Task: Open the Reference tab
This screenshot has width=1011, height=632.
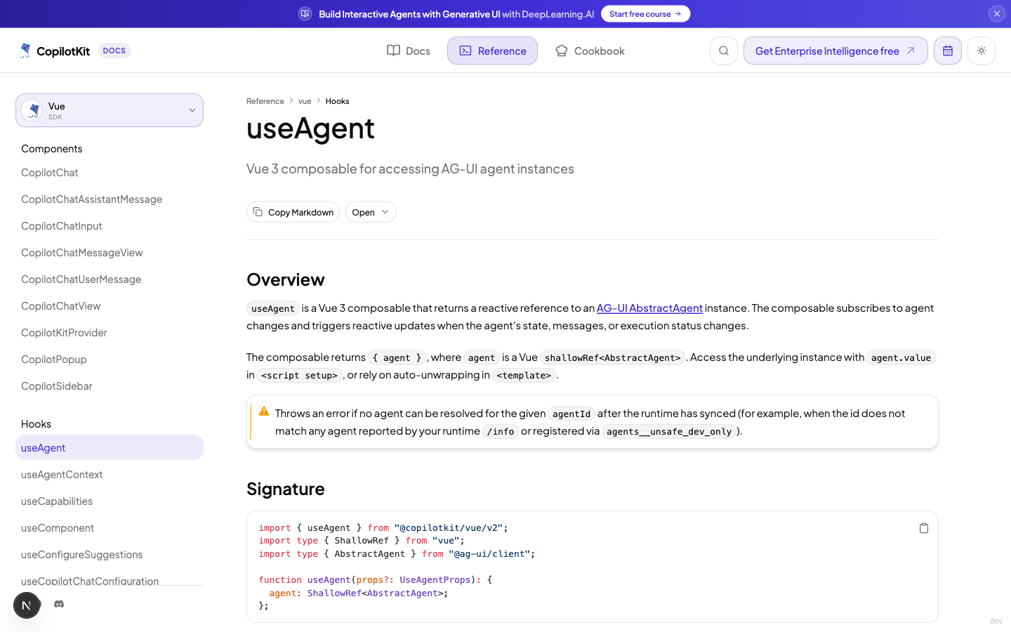Action: [492, 51]
